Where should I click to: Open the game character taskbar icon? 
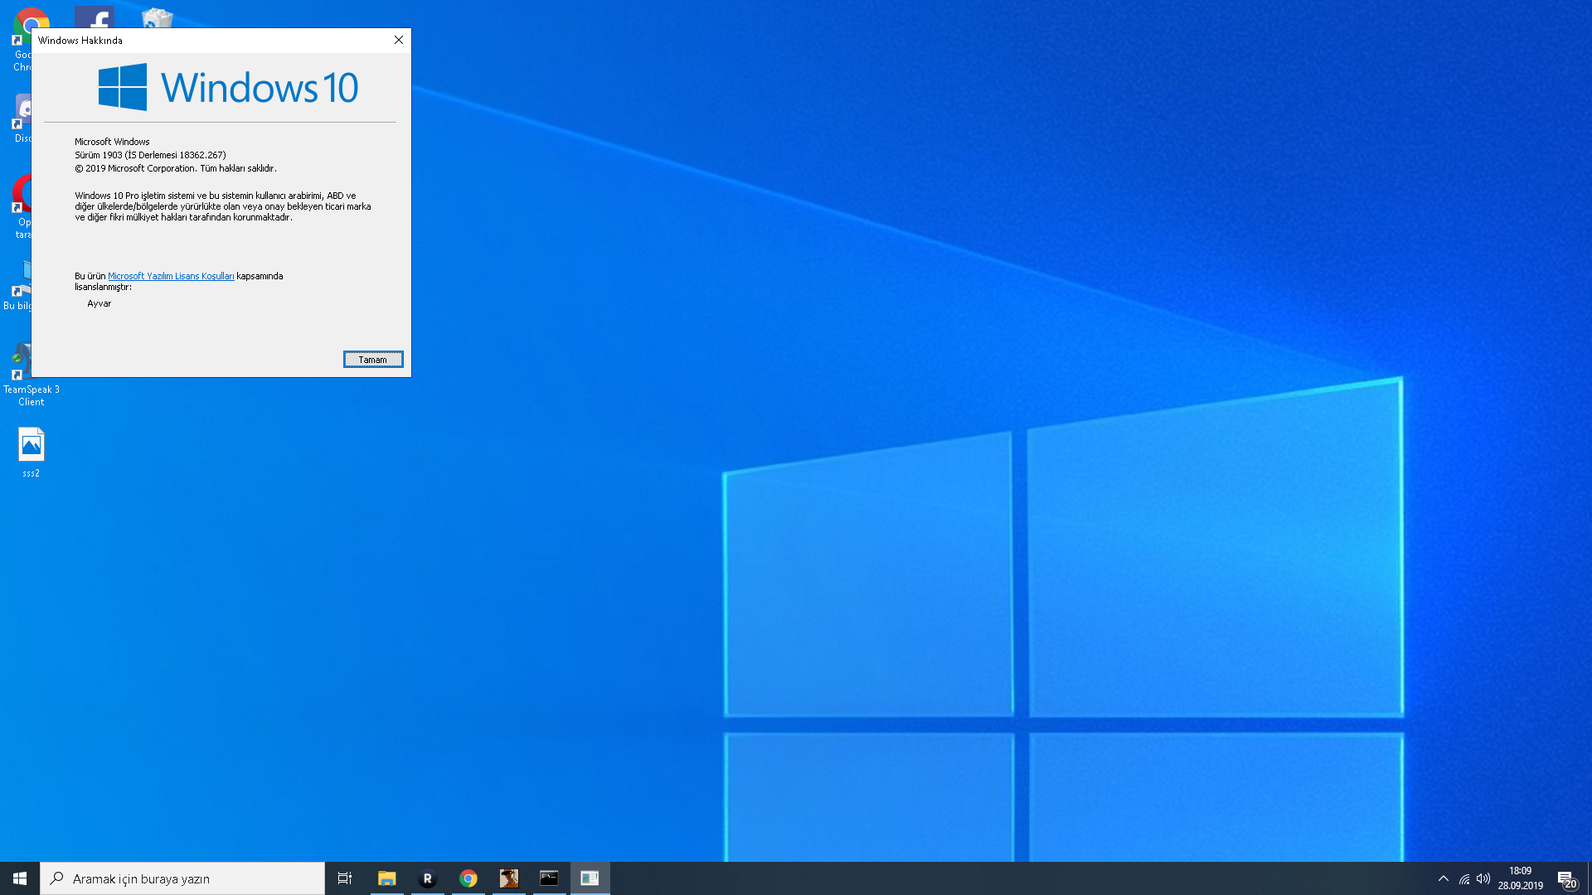click(x=509, y=878)
